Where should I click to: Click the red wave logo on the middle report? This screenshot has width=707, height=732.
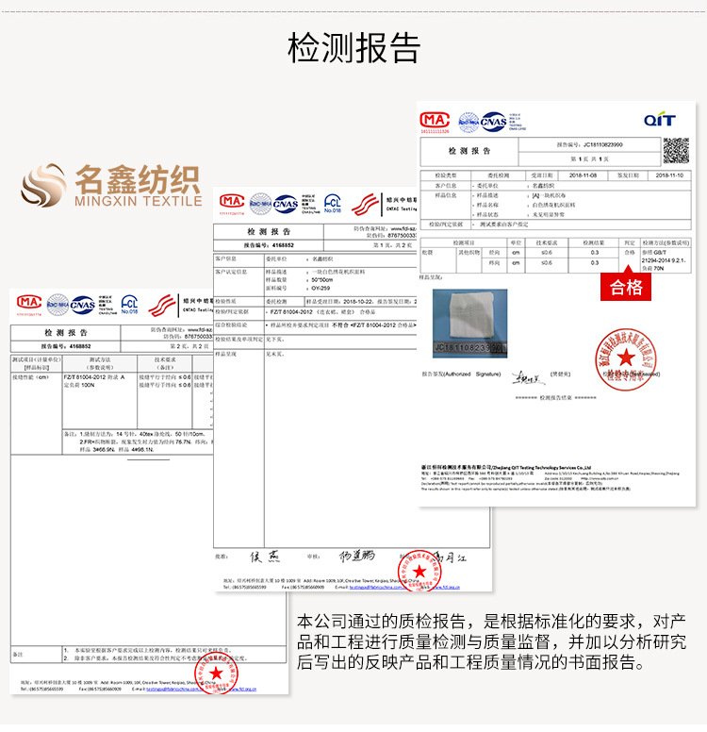click(x=365, y=205)
